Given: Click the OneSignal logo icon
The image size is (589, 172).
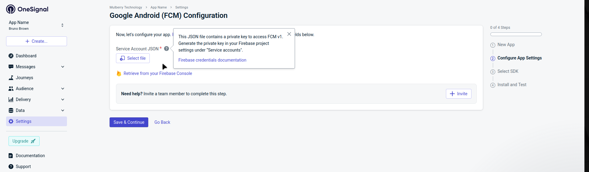Looking at the screenshot, I should click(11, 9).
